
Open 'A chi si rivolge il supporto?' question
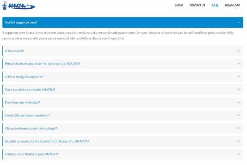[x=24, y=77]
